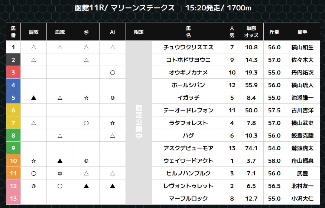Click jockey name 武豊
Image resolution: width=325 pixels, height=208 pixels.
(x=302, y=174)
